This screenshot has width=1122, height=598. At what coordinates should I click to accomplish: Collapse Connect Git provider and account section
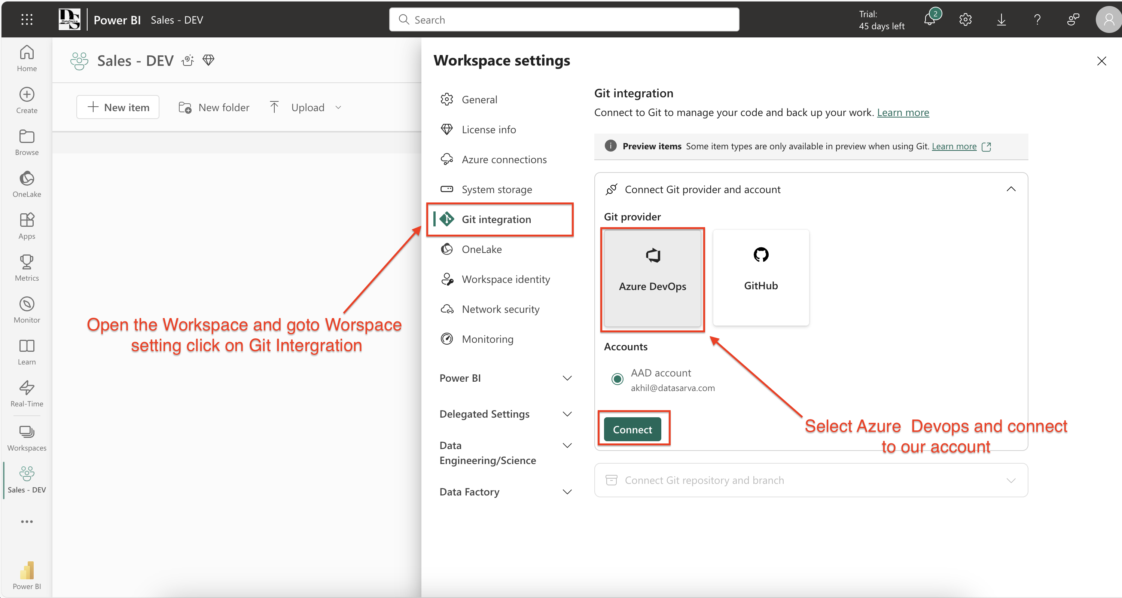[1011, 189]
